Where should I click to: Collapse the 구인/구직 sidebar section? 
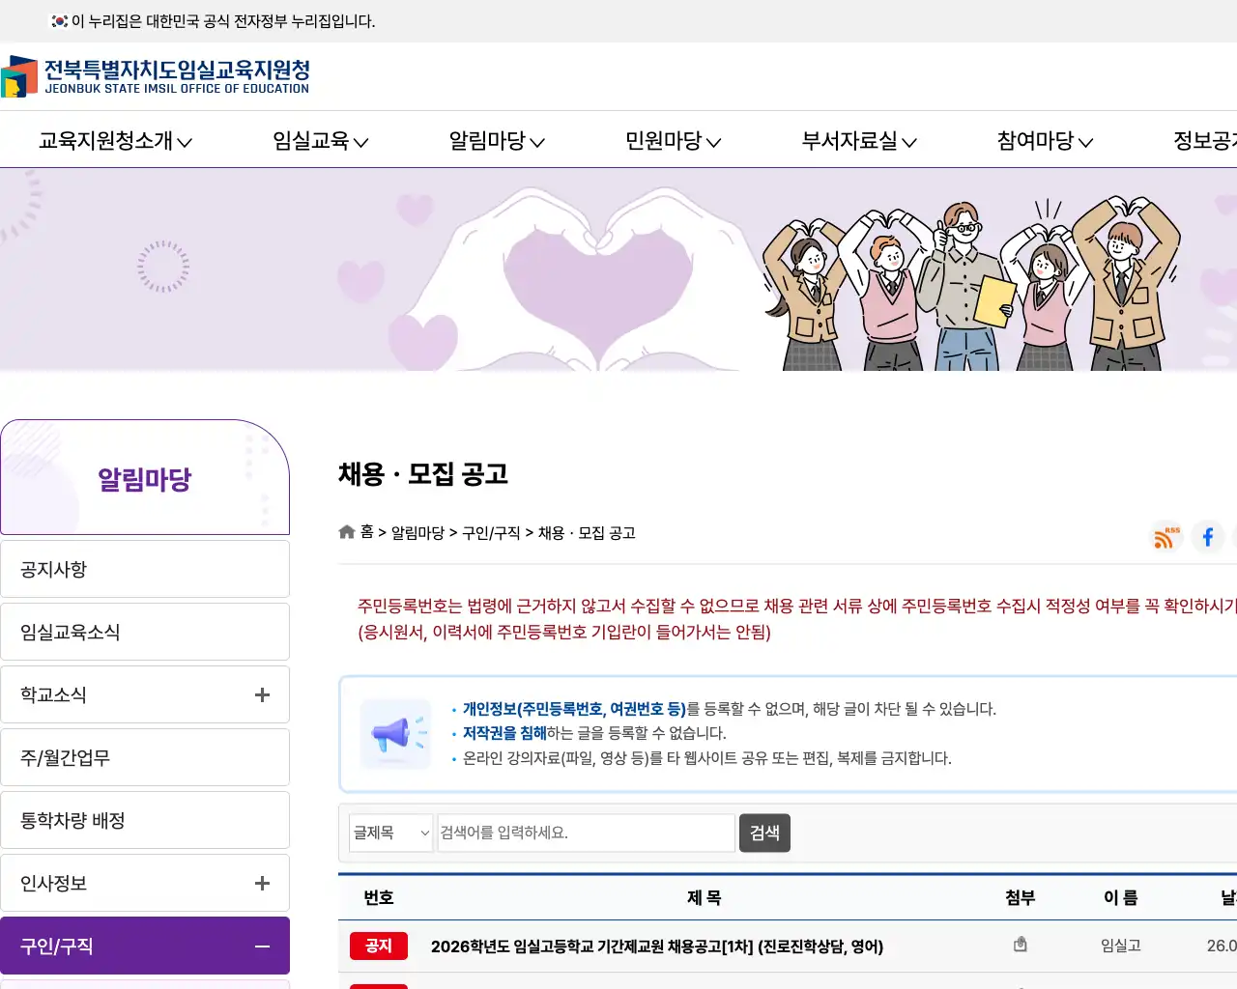click(261, 946)
